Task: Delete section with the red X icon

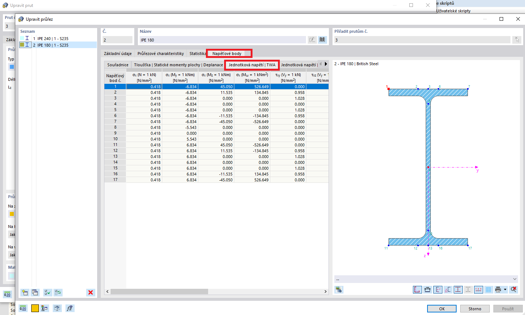Action: click(91, 292)
